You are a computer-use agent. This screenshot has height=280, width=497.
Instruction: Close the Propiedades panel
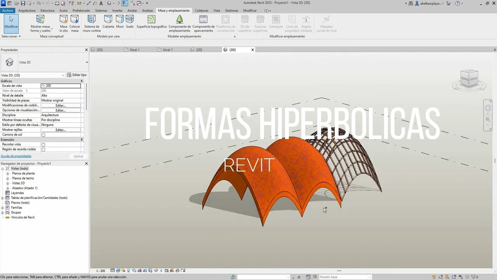point(87,50)
